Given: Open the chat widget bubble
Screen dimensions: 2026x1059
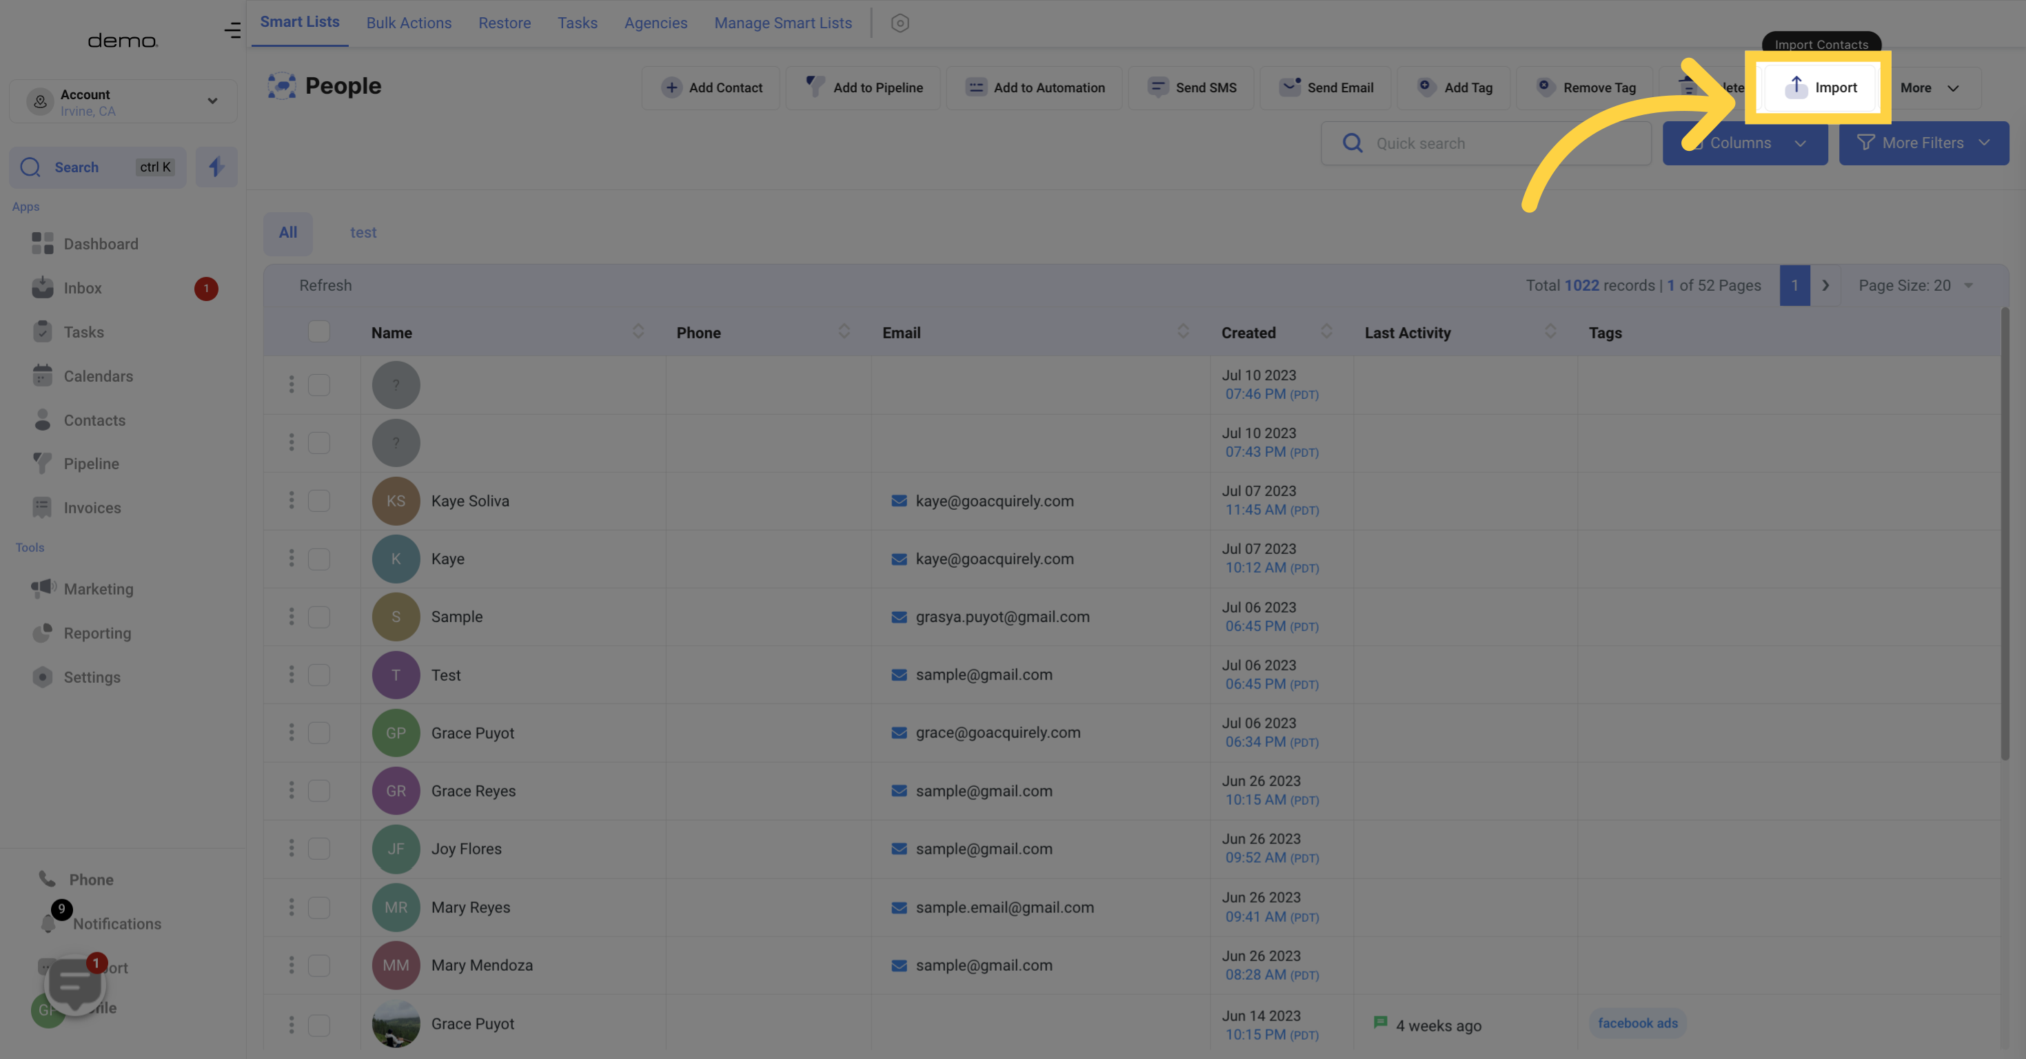Looking at the screenshot, I should tap(76, 985).
